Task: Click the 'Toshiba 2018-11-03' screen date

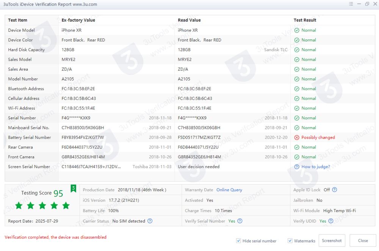Action: [152, 167]
